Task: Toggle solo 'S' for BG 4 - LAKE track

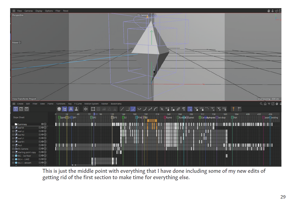Action: click(x=45, y=159)
